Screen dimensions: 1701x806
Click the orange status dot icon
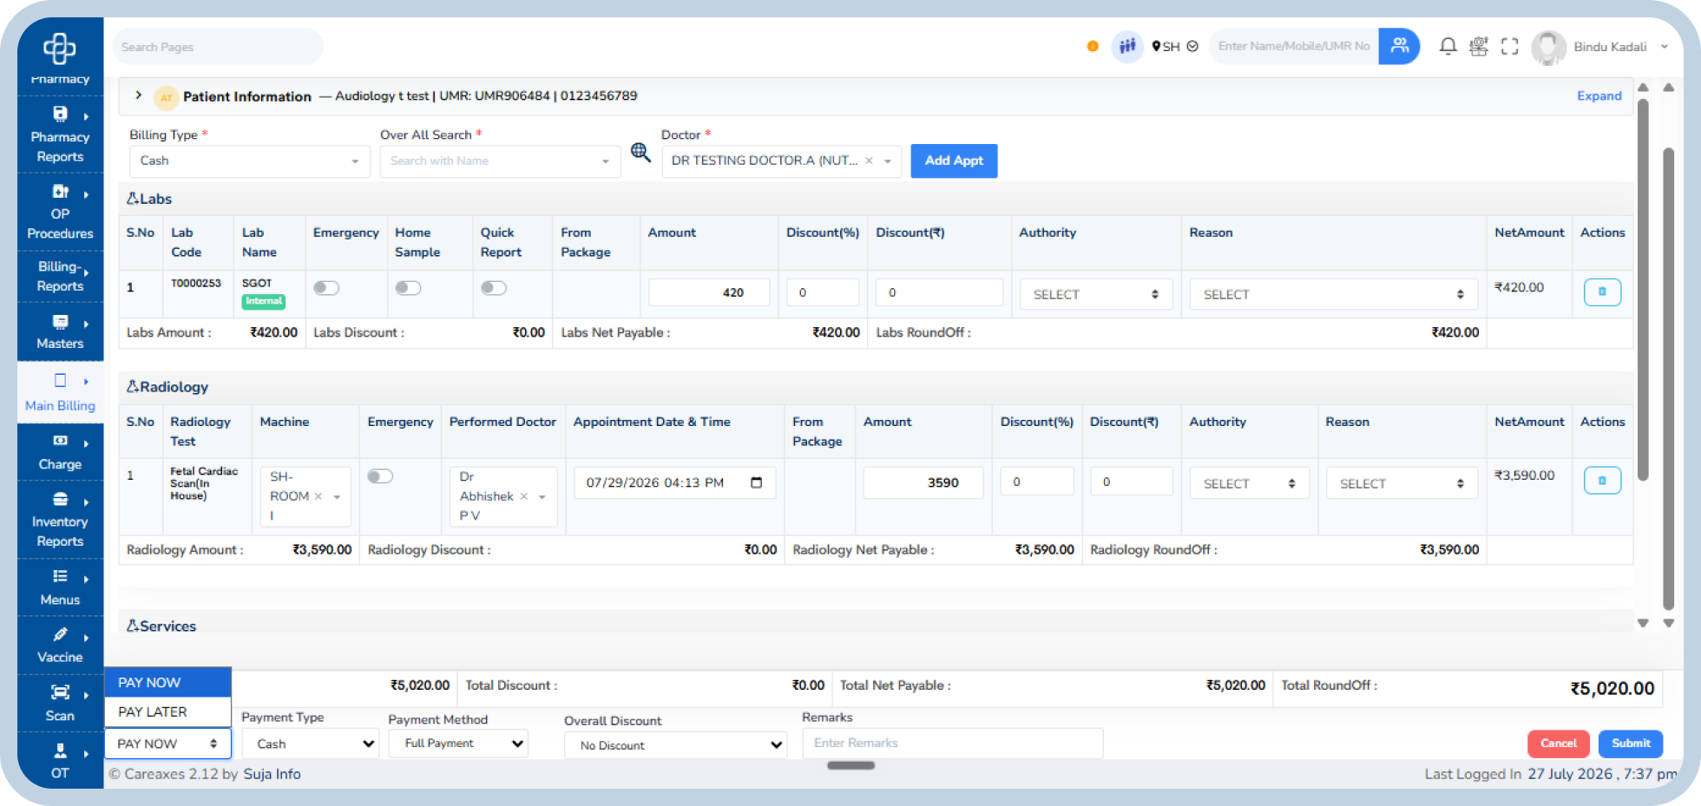(1093, 46)
